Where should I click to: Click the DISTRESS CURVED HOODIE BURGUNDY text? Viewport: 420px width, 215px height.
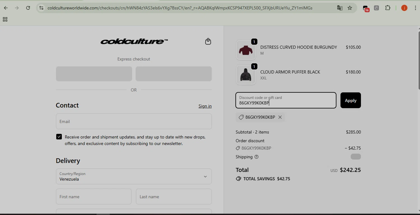(x=298, y=47)
